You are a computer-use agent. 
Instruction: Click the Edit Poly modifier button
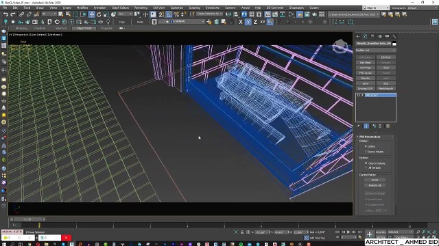(385, 57)
